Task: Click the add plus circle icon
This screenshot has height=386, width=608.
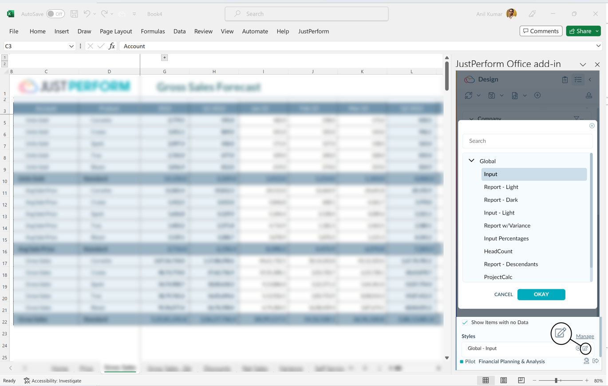Action: click(x=537, y=95)
